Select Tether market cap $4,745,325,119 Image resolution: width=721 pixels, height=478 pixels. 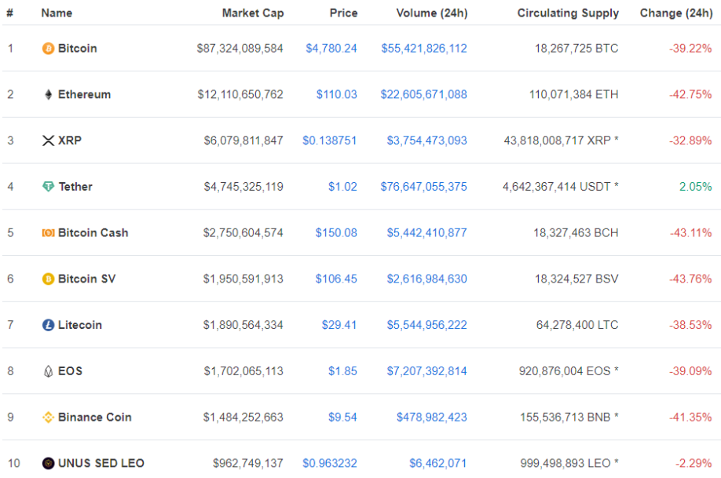[243, 186]
